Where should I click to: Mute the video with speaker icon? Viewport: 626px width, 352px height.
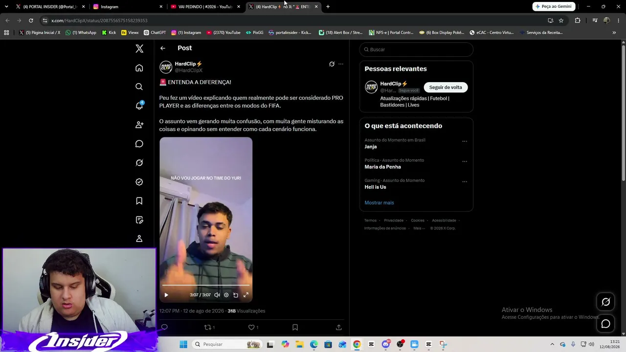[217, 295]
